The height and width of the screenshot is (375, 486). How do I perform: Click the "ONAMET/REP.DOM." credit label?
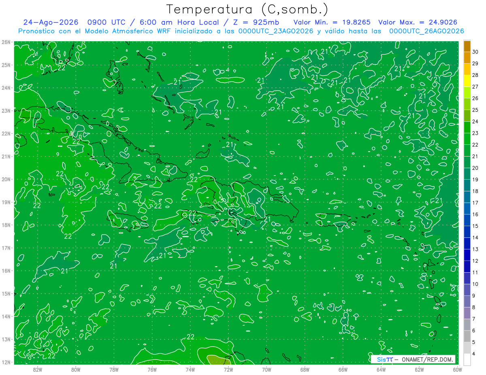[x=427, y=359]
